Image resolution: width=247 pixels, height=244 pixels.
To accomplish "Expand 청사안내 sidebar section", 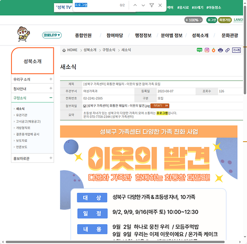I will (51, 88).
